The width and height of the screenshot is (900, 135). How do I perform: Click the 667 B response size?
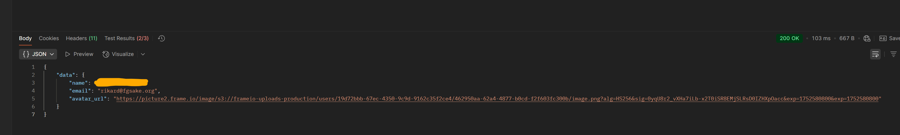[x=847, y=38]
